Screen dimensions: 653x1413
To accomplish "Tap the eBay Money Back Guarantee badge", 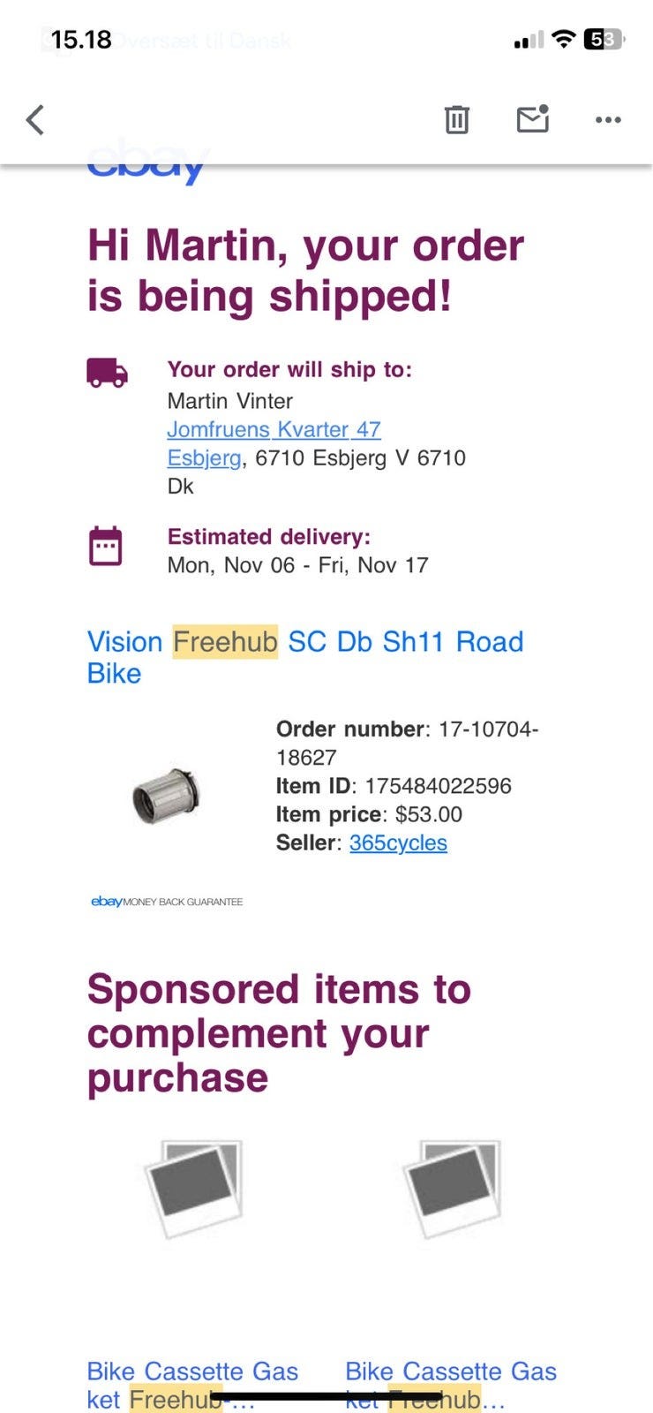I will (x=167, y=902).
